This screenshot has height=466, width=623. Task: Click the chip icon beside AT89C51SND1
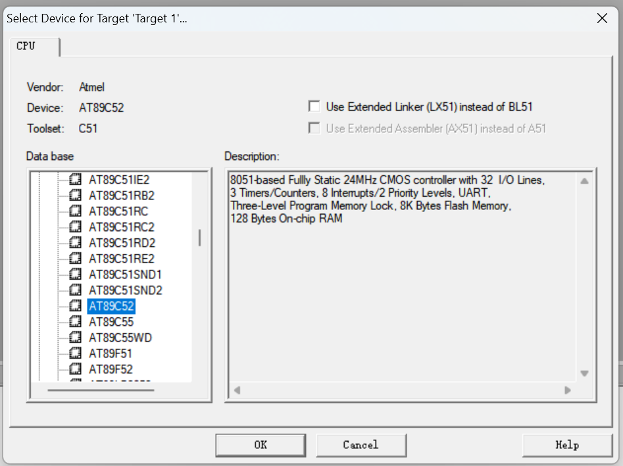click(x=75, y=274)
